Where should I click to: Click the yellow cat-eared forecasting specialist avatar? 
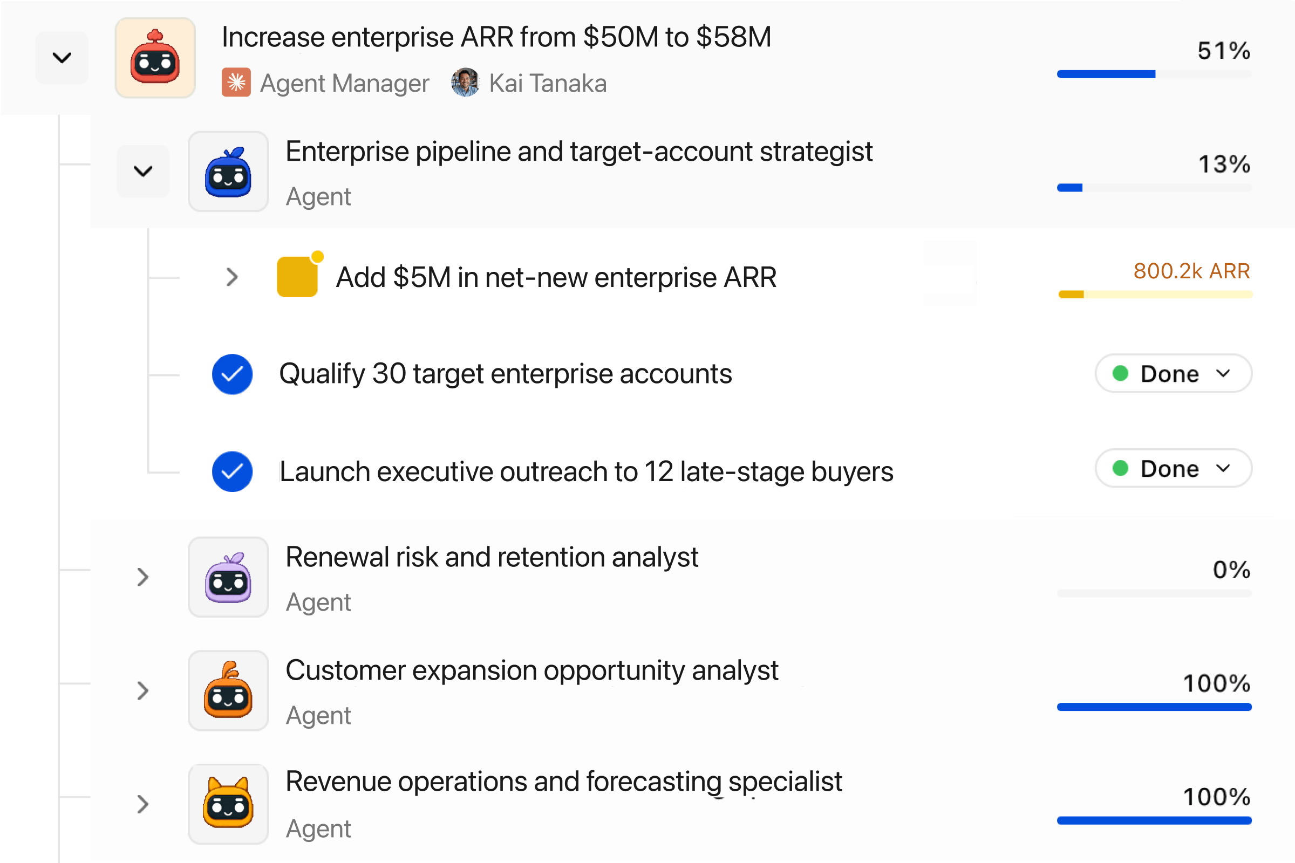[228, 804]
